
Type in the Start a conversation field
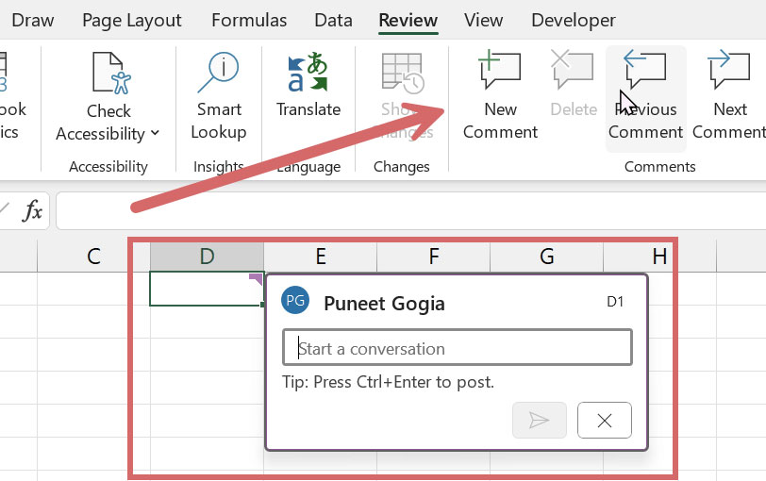tap(458, 348)
